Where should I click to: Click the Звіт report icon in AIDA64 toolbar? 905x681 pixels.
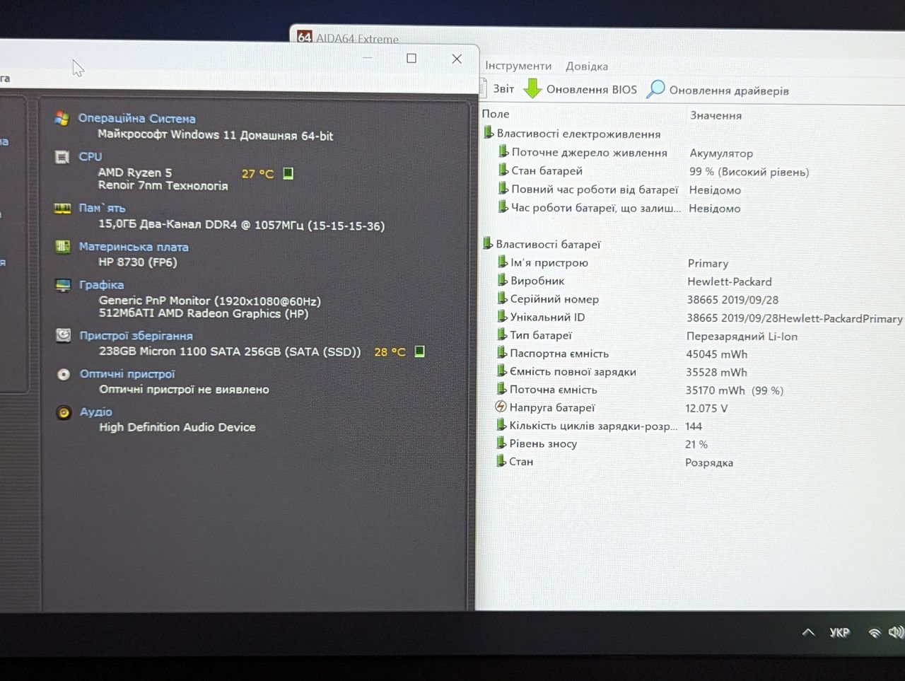(484, 88)
